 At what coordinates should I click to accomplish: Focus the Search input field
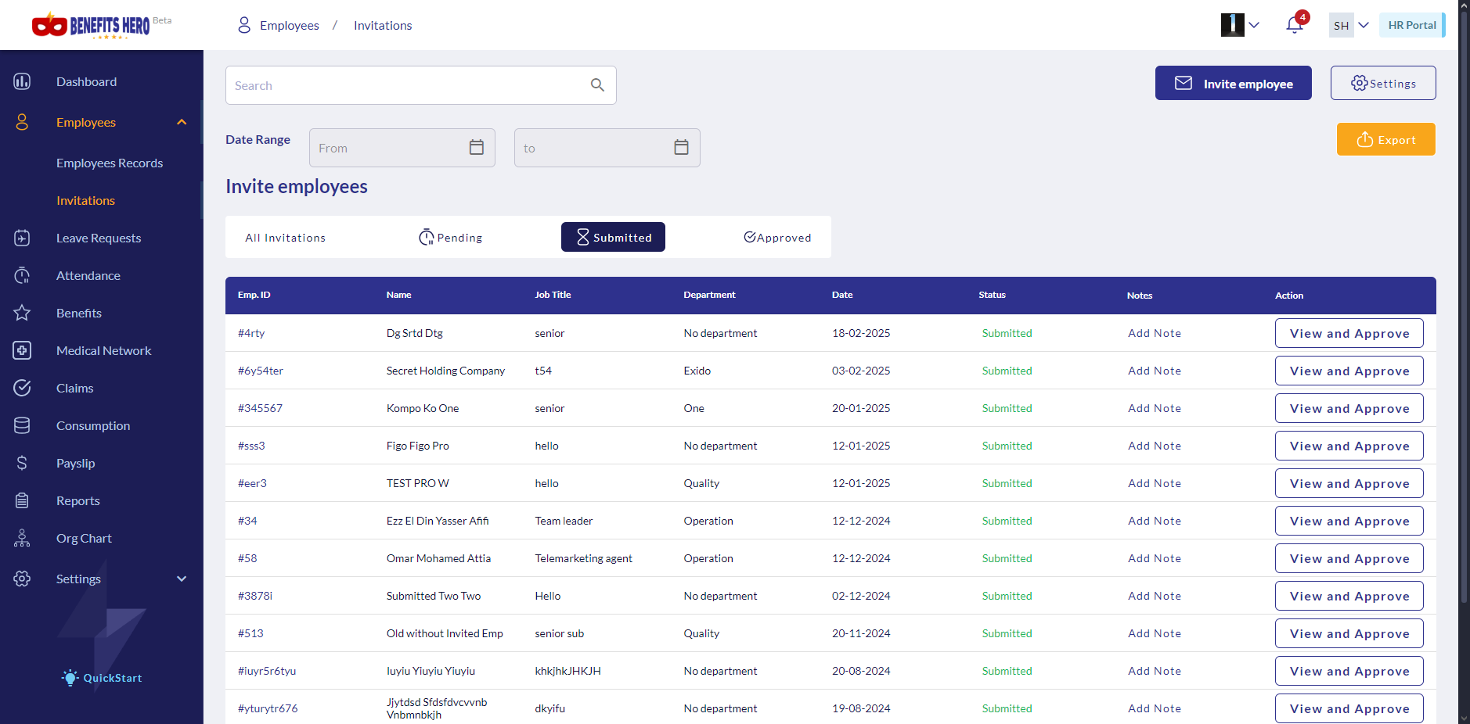pos(407,85)
